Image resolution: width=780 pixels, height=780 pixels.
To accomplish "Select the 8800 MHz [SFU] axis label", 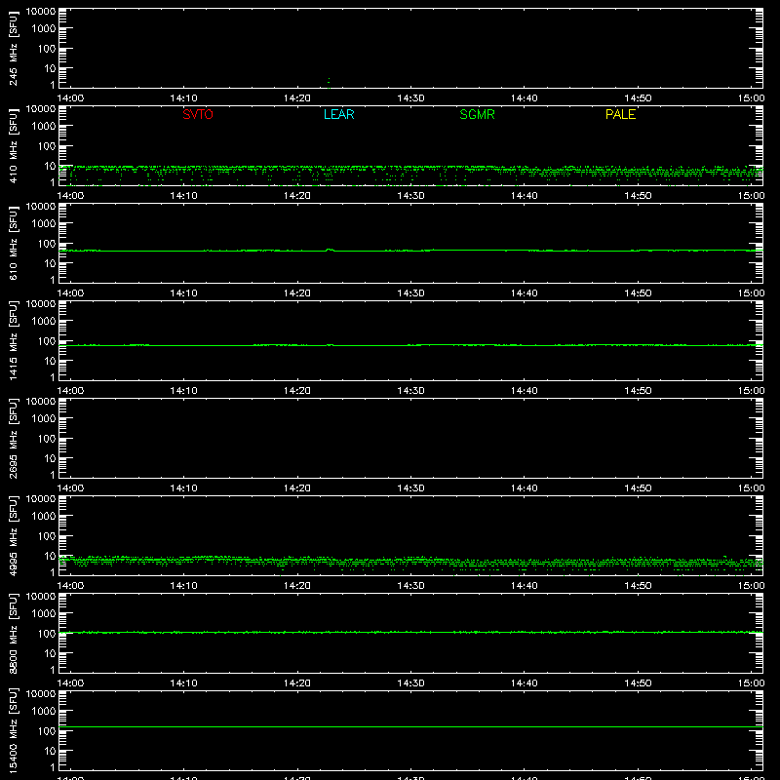I will pyautogui.click(x=14, y=633).
